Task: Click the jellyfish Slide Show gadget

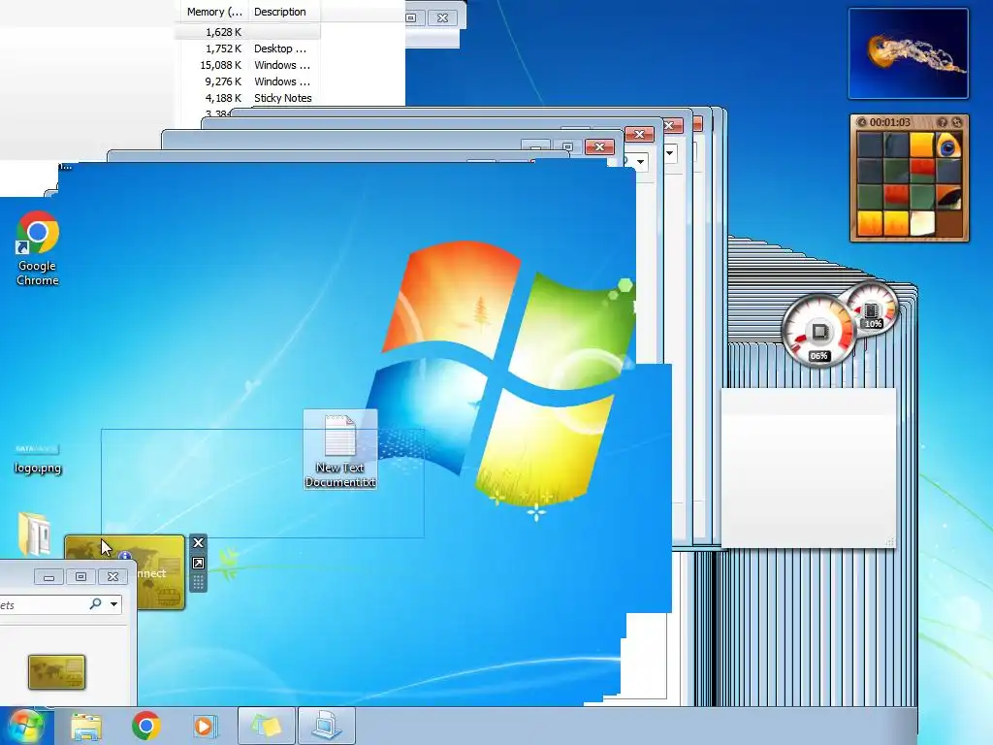Action: tap(908, 53)
